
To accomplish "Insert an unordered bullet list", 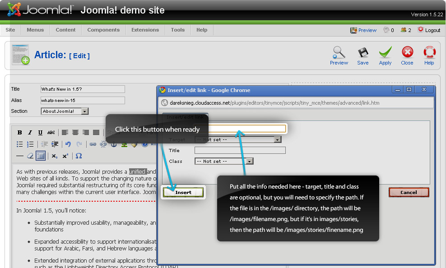I will coord(19,144).
